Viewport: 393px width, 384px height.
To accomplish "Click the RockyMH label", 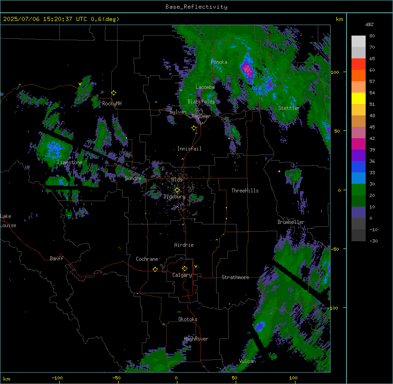I will (x=112, y=104).
